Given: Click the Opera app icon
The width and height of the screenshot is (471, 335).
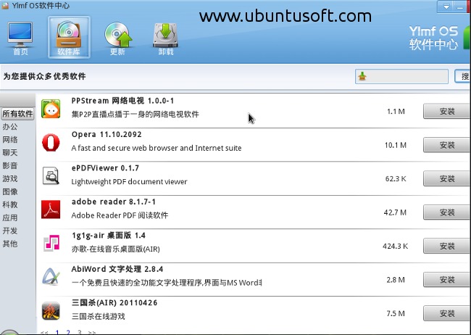Looking at the screenshot, I should point(51,142).
